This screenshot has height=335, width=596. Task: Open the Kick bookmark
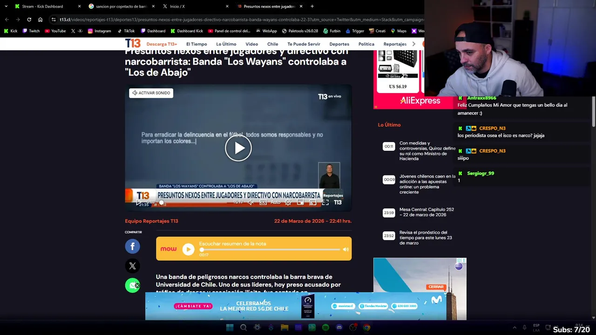[x=11, y=31]
